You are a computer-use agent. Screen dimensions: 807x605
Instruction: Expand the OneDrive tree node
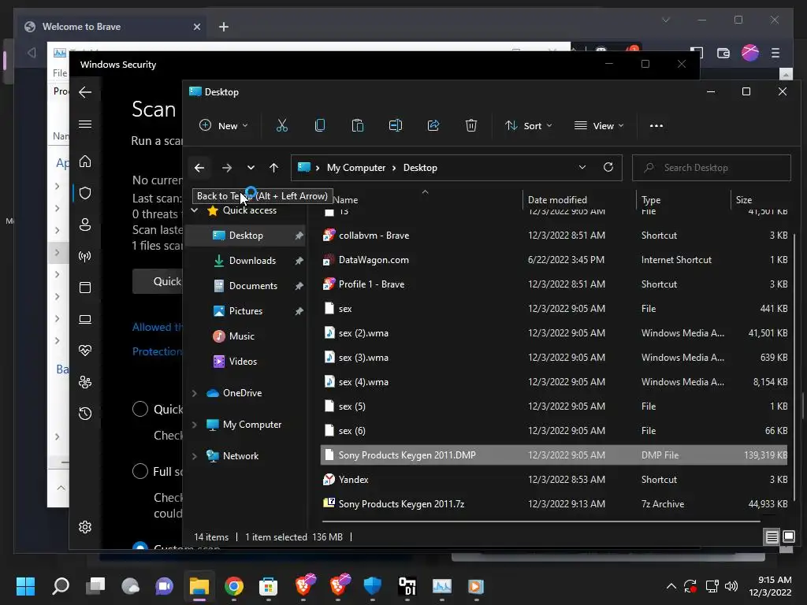tap(195, 393)
